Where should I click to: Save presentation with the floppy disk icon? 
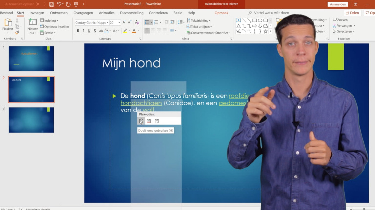pyautogui.click(x=51, y=4)
